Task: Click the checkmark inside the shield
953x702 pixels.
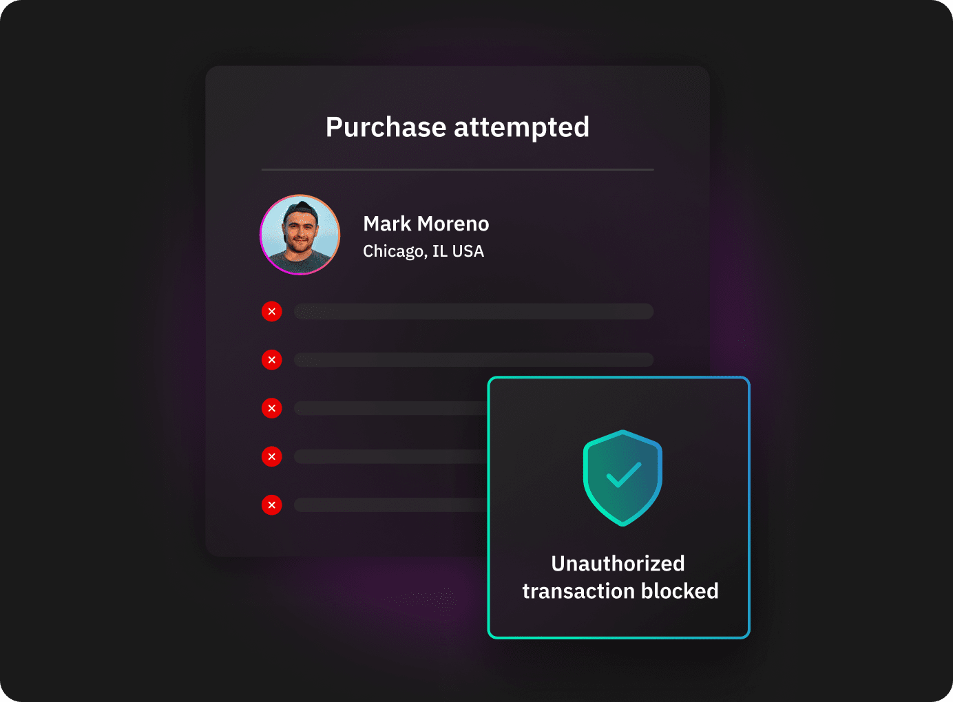Action: point(624,475)
